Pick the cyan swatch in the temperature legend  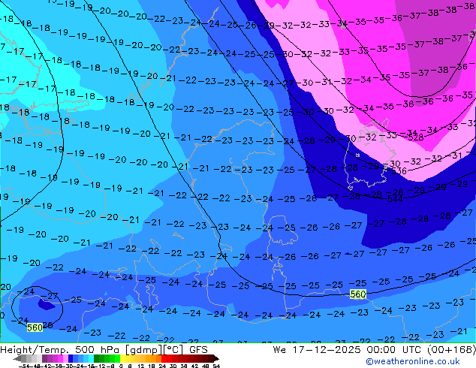pyautogui.click(x=91, y=359)
